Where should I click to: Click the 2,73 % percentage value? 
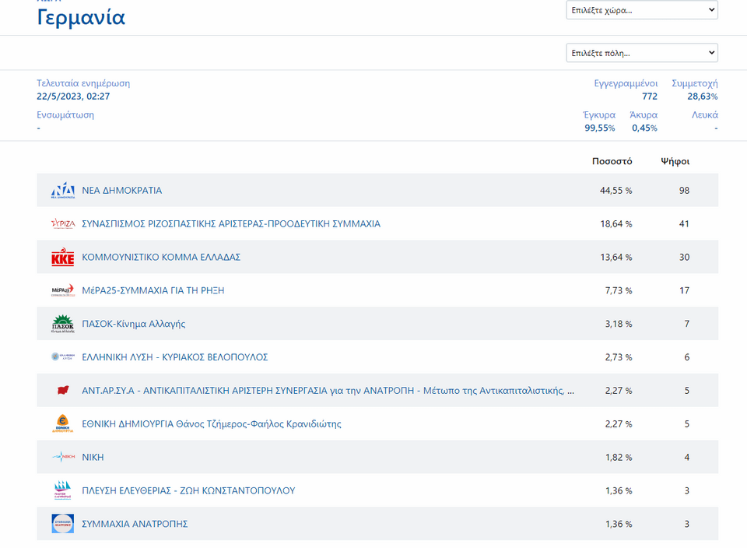[619, 357]
